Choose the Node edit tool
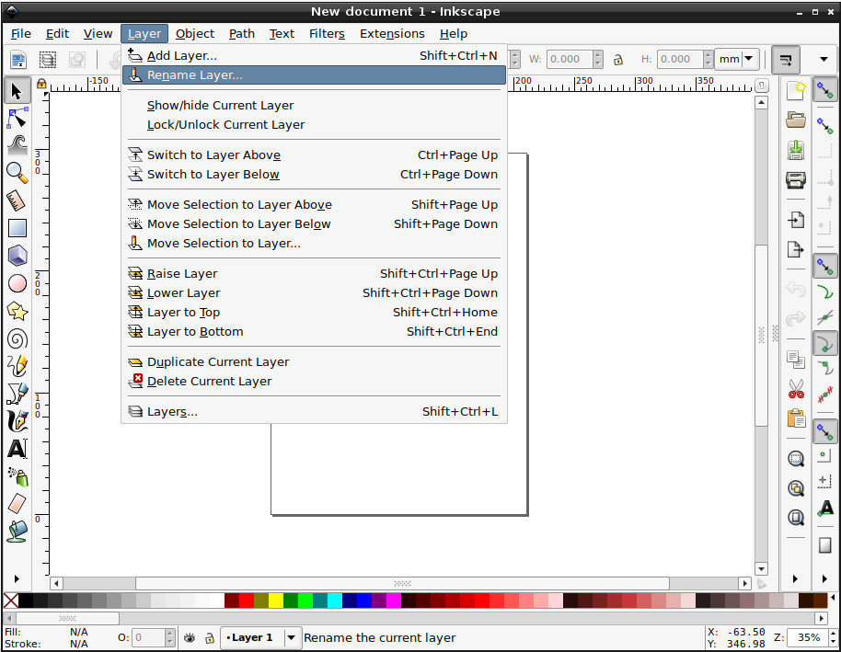 (x=17, y=119)
